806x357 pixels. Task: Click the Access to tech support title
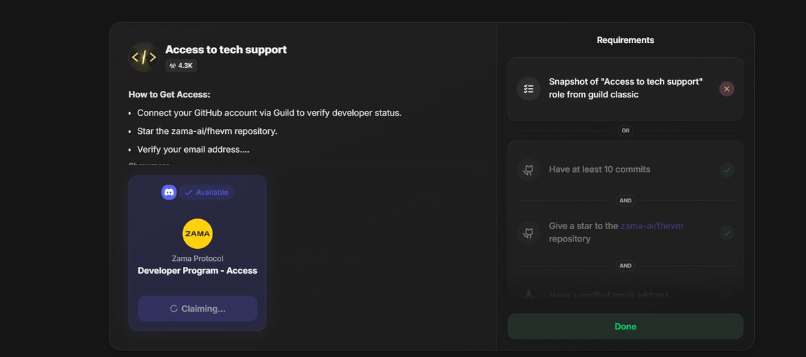tap(226, 50)
